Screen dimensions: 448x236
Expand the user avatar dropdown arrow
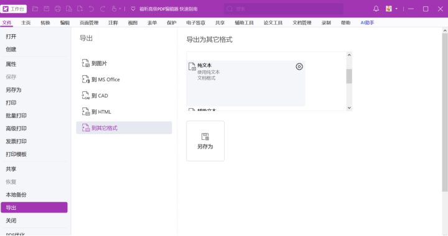click(396, 9)
